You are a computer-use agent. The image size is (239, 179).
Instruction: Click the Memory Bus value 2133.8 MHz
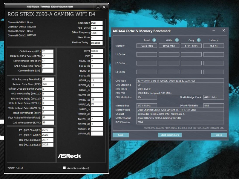(147, 105)
